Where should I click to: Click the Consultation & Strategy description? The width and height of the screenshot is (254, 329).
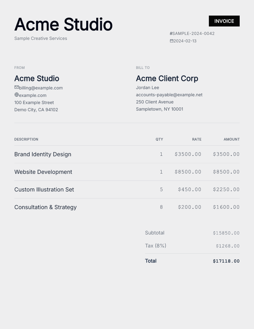click(x=45, y=207)
